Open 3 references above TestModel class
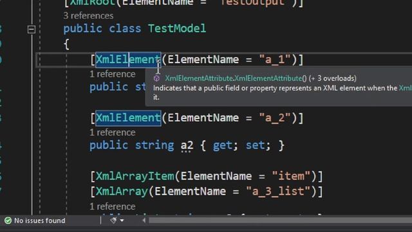This screenshot has height=232, width=412. pos(88,15)
